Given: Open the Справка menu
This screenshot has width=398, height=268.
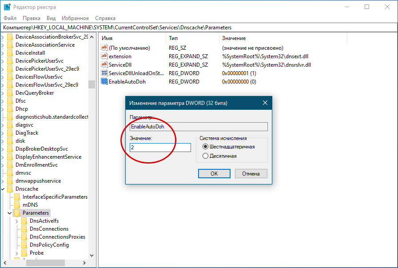Looking at the screenshot, I should (105, 18).
